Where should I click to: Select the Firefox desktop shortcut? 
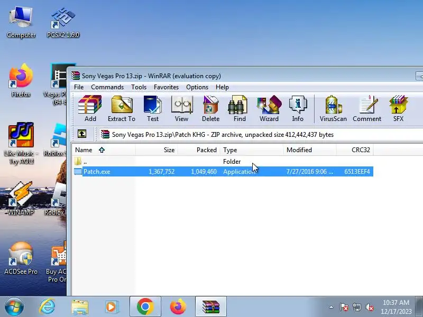coord(21,80)
